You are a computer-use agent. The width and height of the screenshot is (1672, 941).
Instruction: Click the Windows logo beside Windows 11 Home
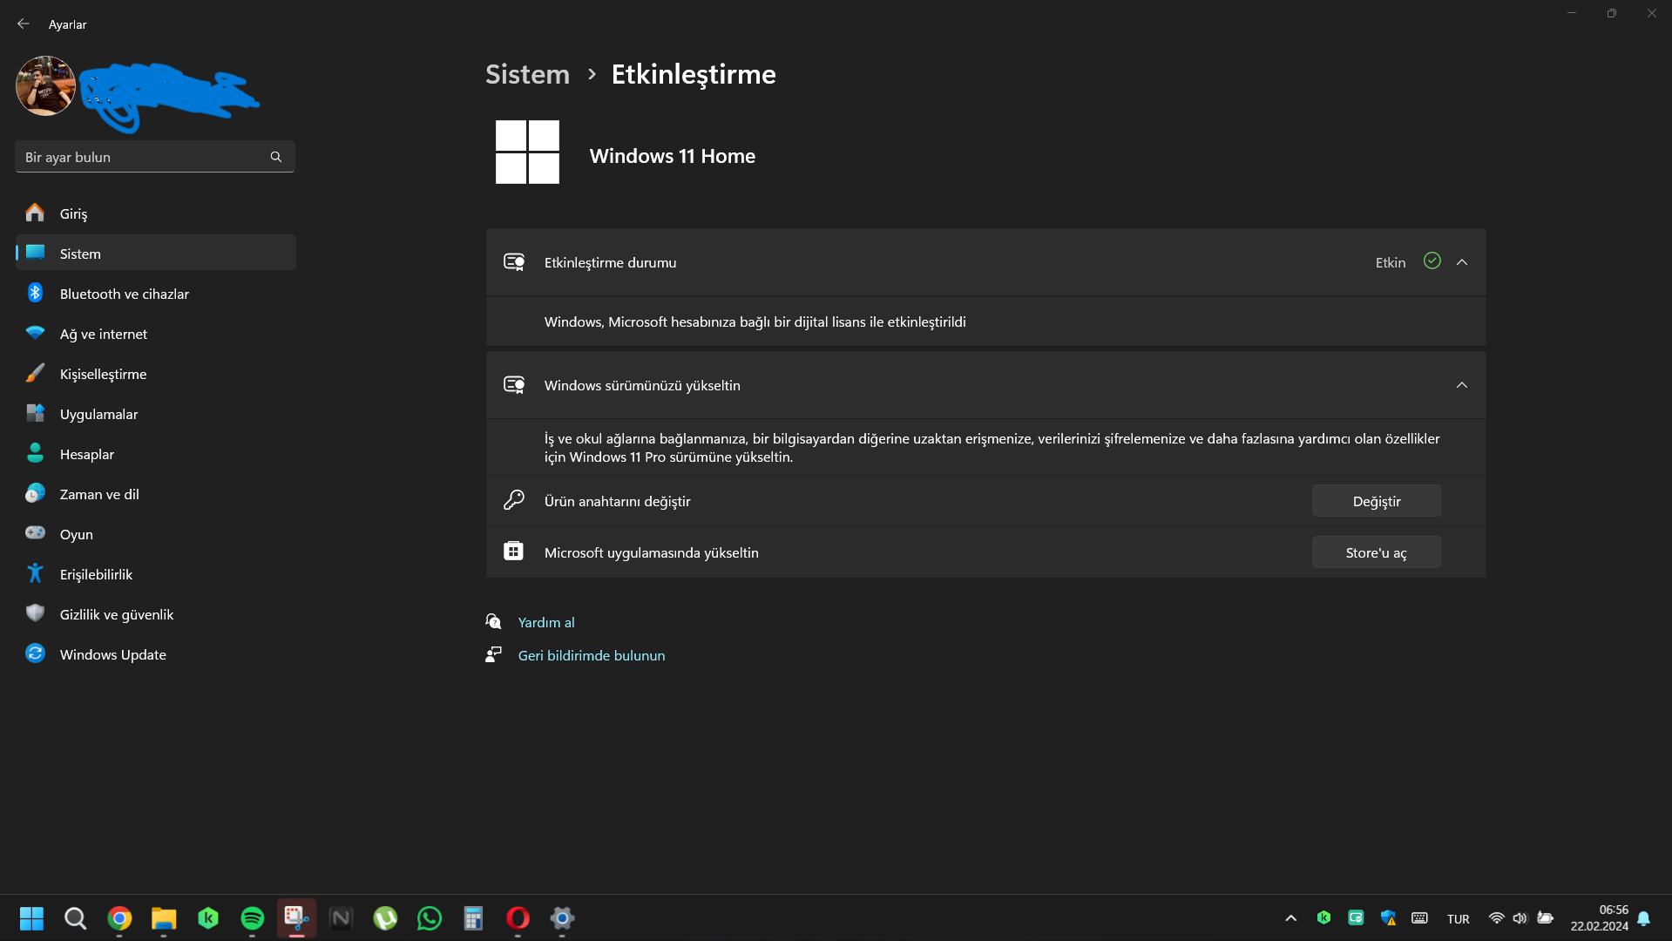coord(527,152)
